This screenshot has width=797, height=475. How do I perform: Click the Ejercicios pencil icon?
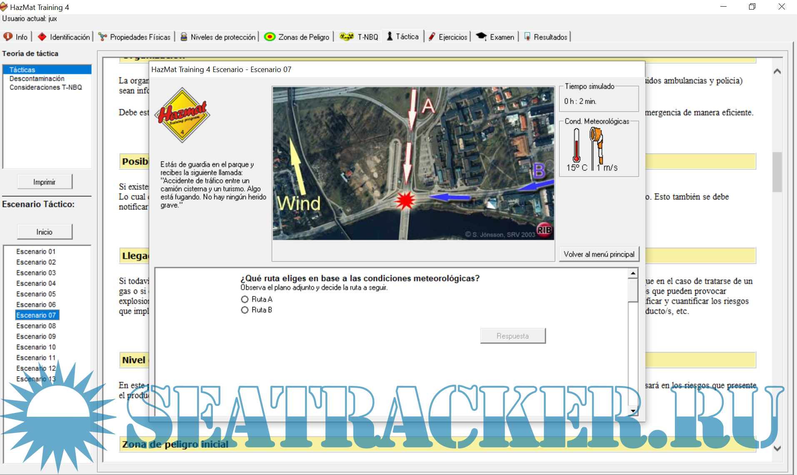click(432, 37)
